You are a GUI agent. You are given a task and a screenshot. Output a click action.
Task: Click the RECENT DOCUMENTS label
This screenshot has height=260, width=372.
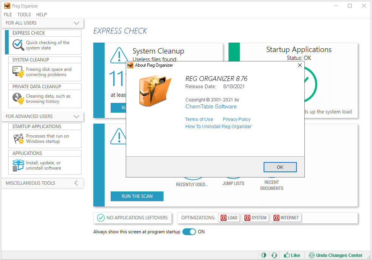point(272,185)
